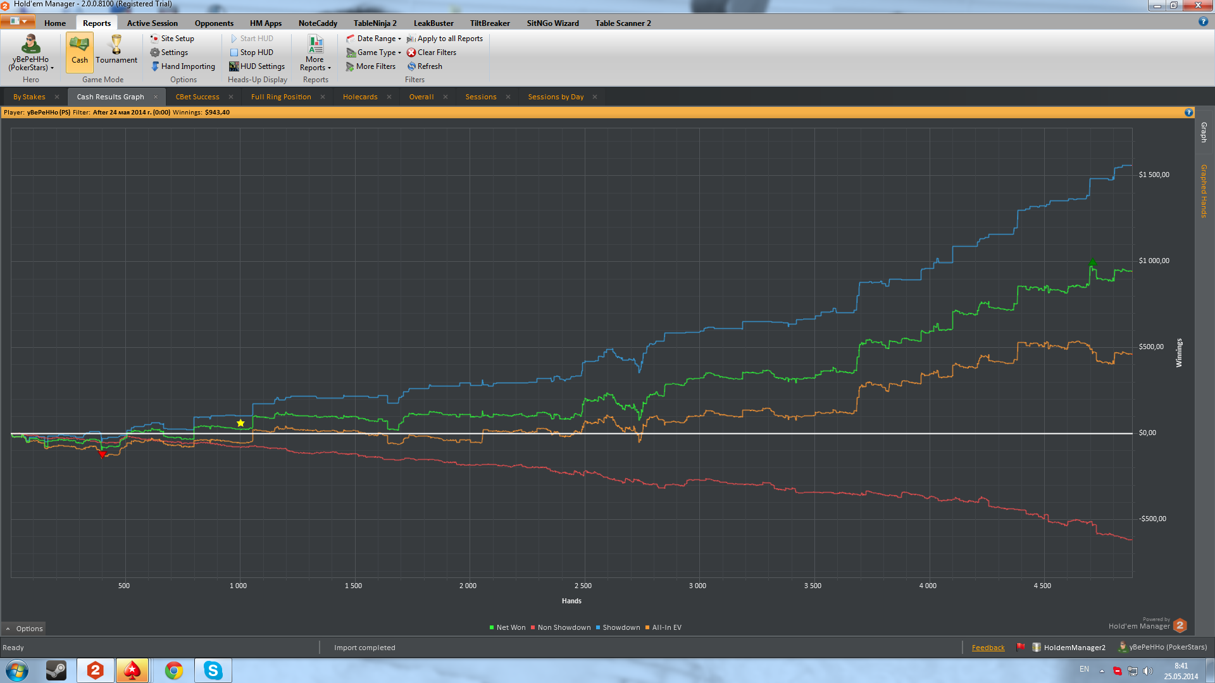Toggle Non Showdown legend series
This screenshot has height=683, width=1215.
point(561,627)
